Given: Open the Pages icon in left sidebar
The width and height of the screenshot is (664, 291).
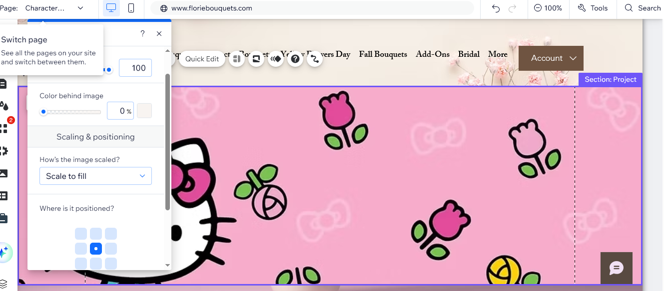Looking at the screenshot, I should point(3,84).
